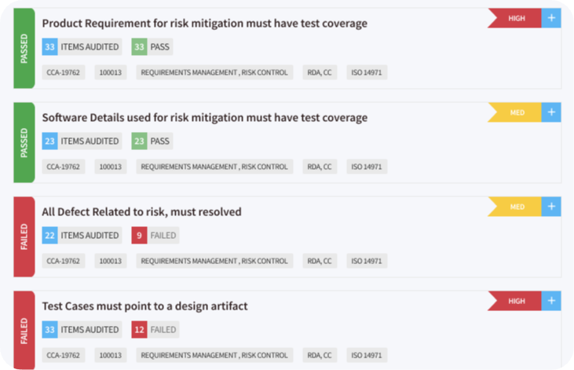Screen dimensions: 574x370
Task: Click 33 PASS badge in Product Requirement card
Action: click(152, 47)
